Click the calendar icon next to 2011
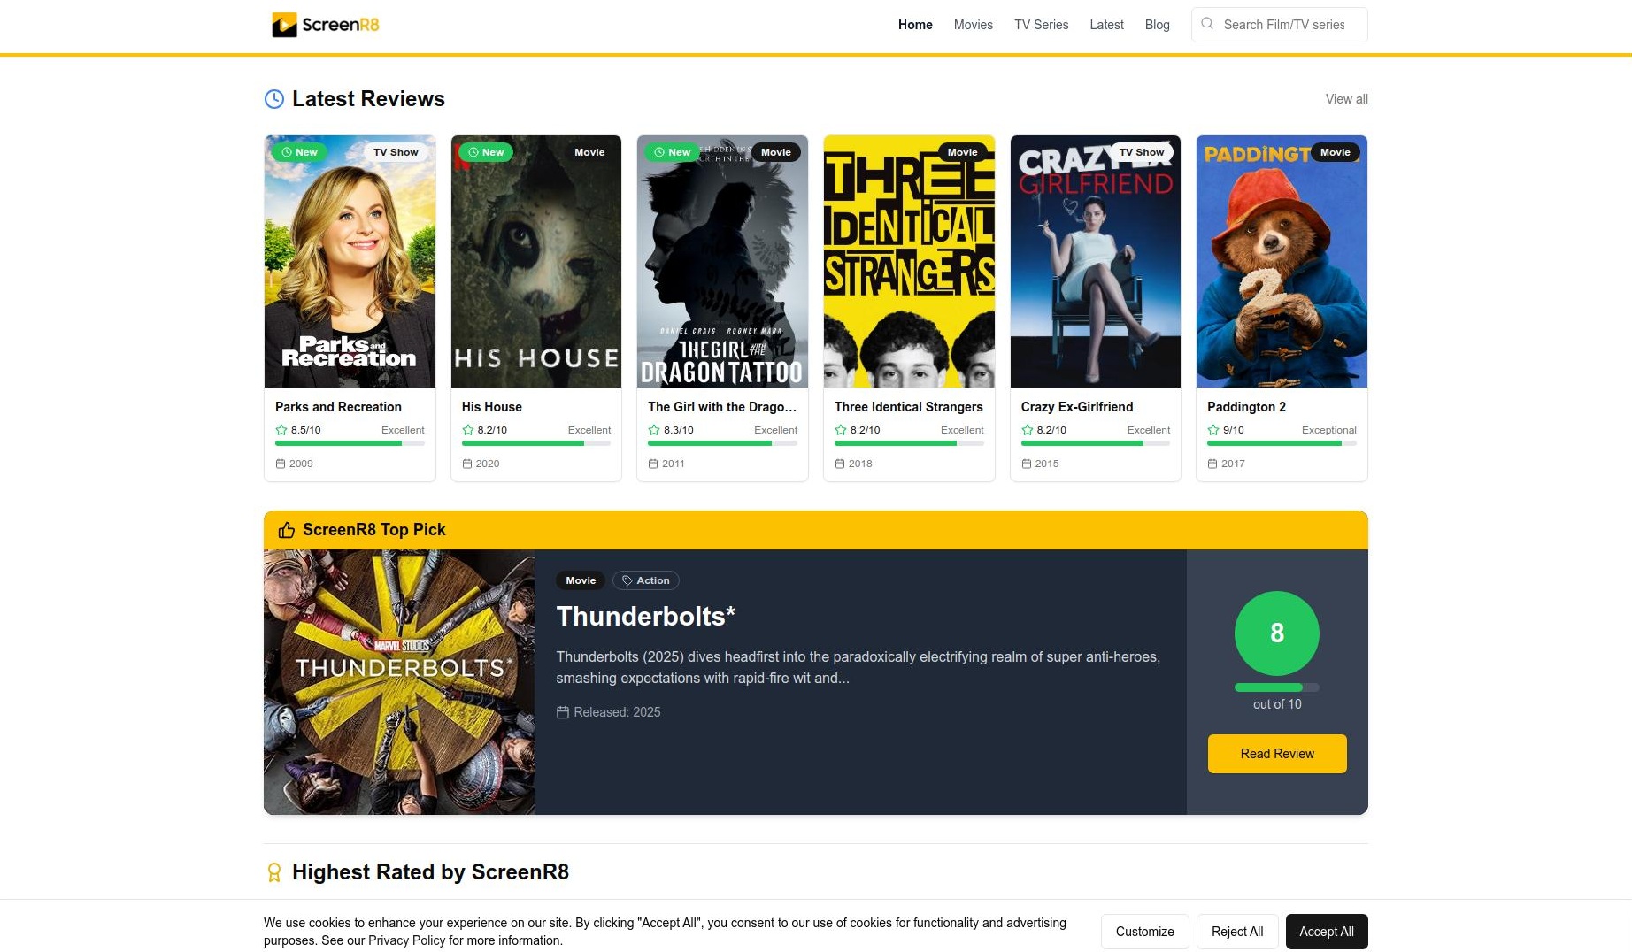 point(653,464)
